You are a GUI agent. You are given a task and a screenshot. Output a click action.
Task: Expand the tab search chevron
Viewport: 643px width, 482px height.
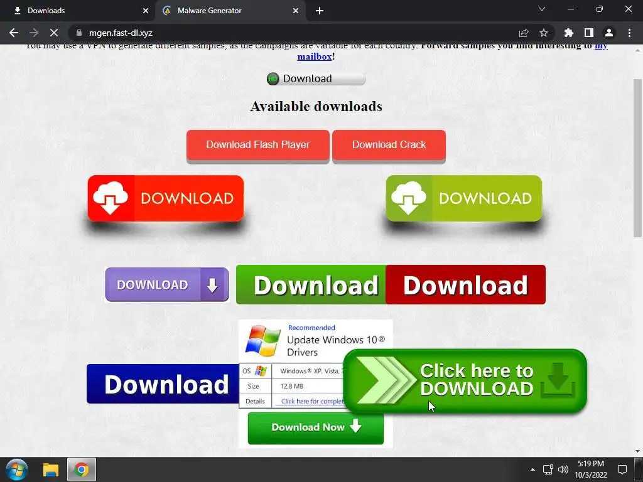[x=542, y=9]
